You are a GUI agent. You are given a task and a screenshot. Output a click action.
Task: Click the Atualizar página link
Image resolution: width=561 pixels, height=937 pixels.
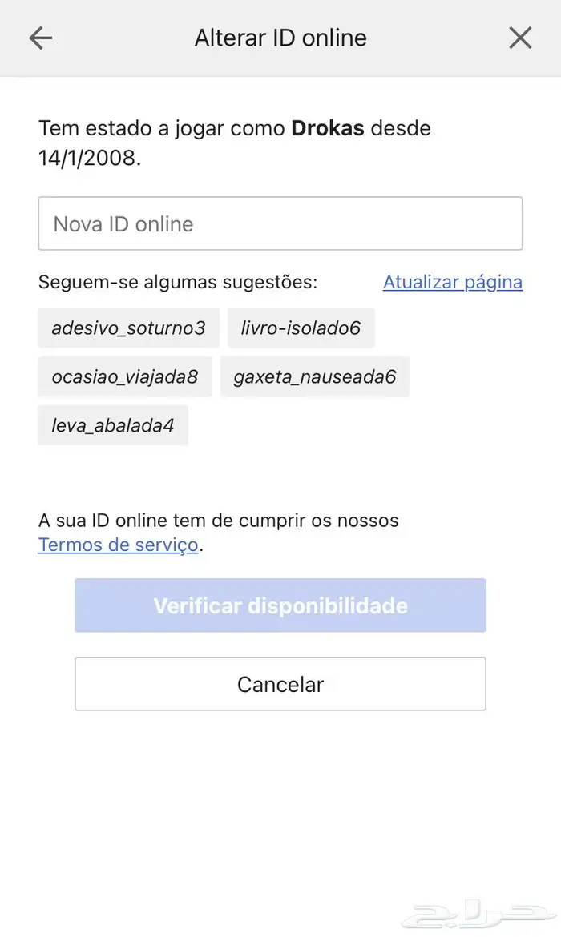[x=452, y=282]
